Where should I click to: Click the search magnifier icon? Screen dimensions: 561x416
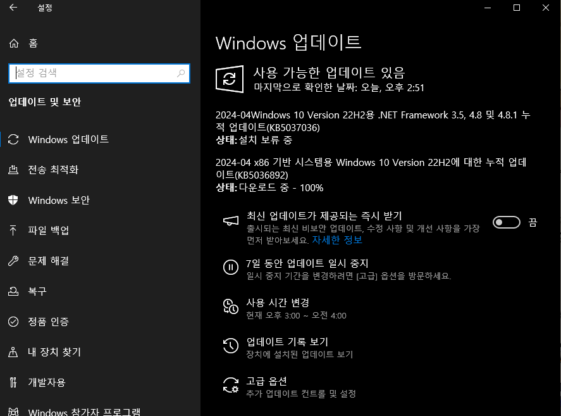[181, 73]
